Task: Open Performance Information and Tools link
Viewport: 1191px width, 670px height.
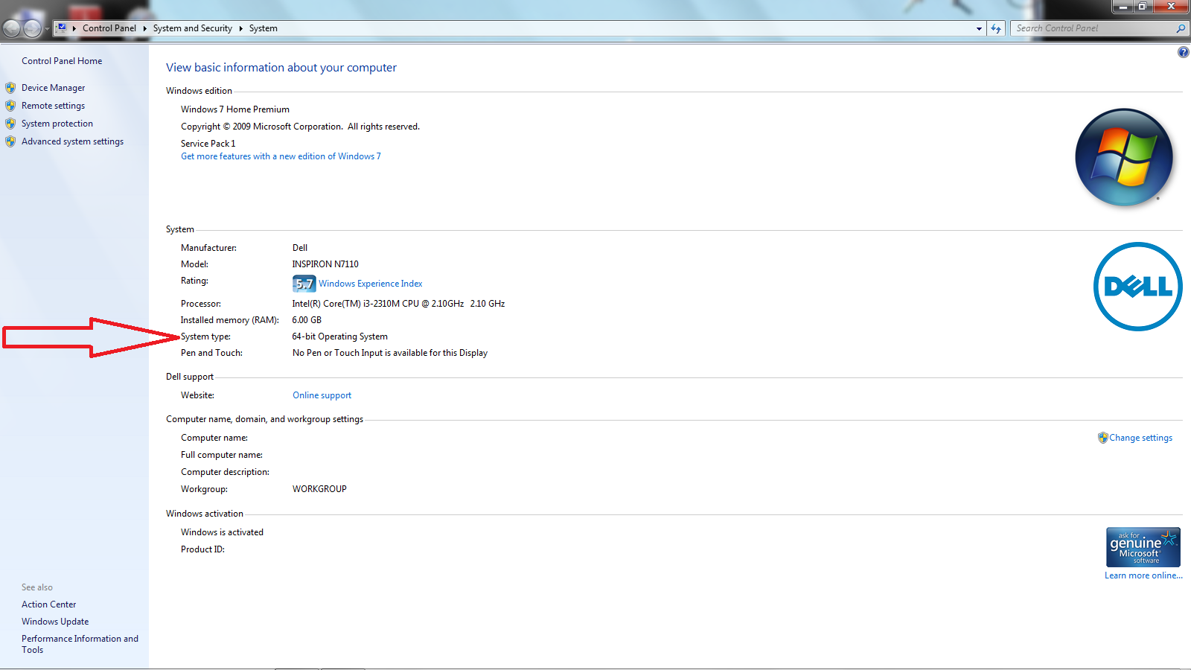Action: click(x=80, y=644)
